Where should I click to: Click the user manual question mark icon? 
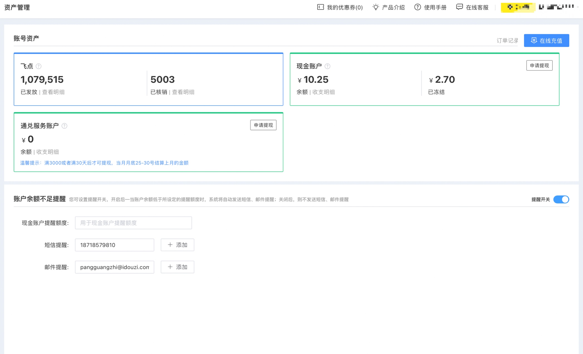(x=417, y=7)
